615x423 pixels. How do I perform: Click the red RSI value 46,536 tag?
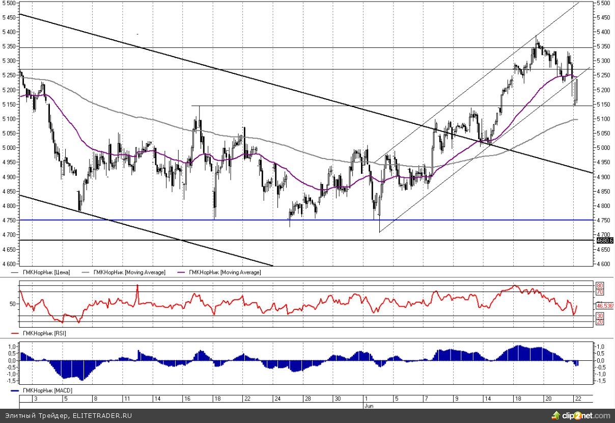[x=605, y=306]
